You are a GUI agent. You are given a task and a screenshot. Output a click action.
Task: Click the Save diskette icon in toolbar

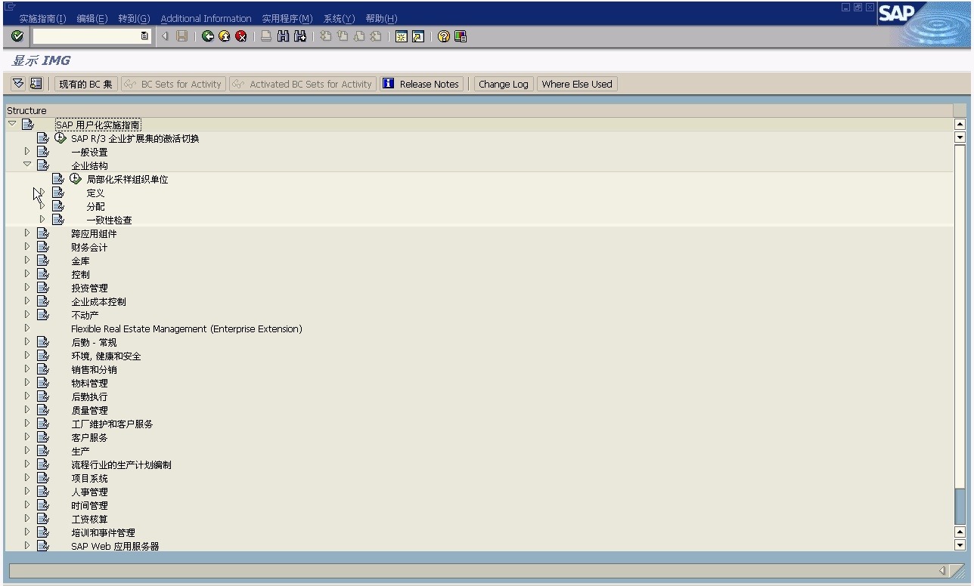[182, 36]
